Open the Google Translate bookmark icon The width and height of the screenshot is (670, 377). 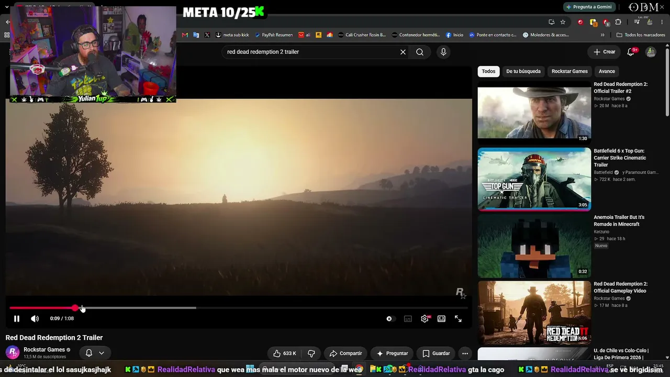[196, 35]
